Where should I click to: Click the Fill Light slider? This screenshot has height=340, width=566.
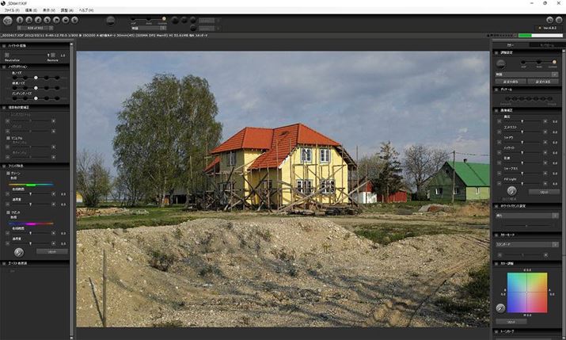click(524, 180)
